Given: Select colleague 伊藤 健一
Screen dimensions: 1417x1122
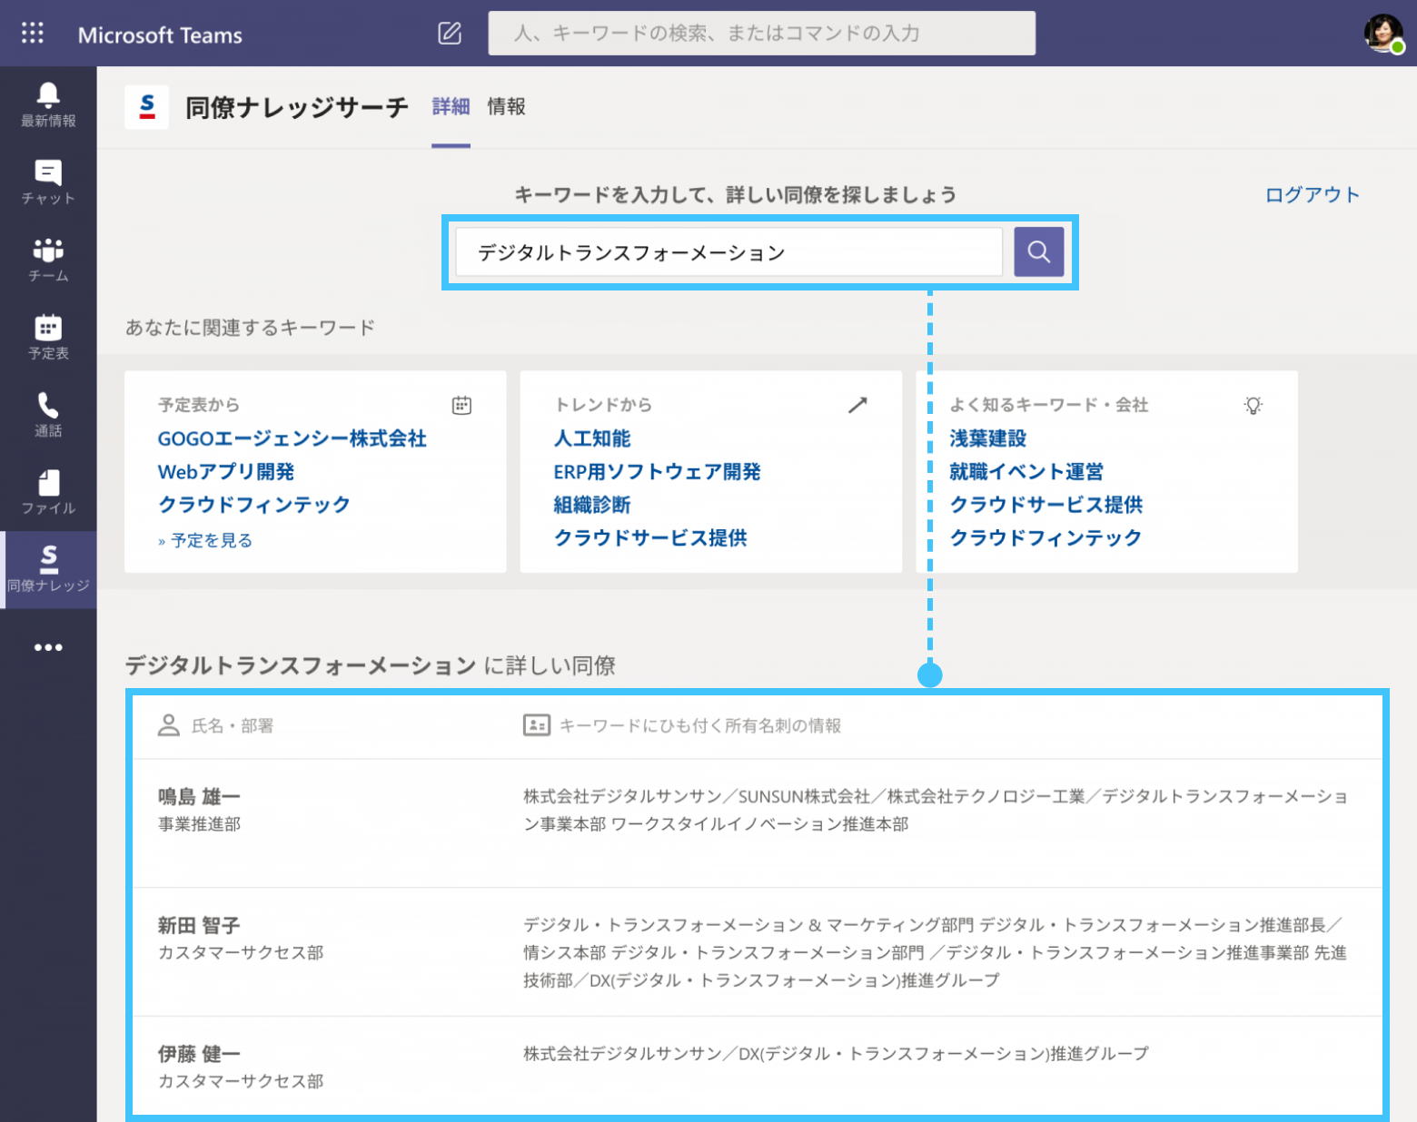Looking at the screenshot, I should (x=199, y=1054).
